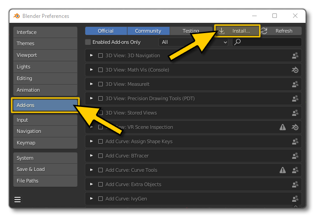This screenshot has height=217, width=315.
Task: Click community icon on MeasureIt row
Action: [295, 84]
